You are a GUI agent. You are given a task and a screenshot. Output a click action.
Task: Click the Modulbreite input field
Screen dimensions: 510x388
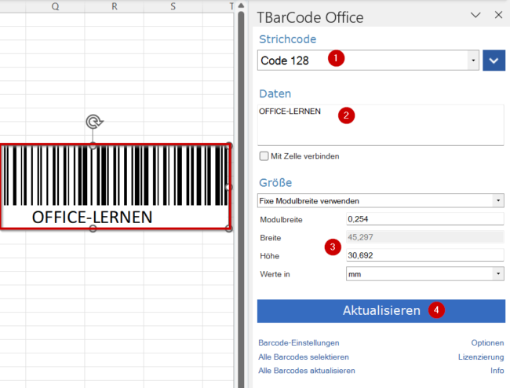coord(424,218)
